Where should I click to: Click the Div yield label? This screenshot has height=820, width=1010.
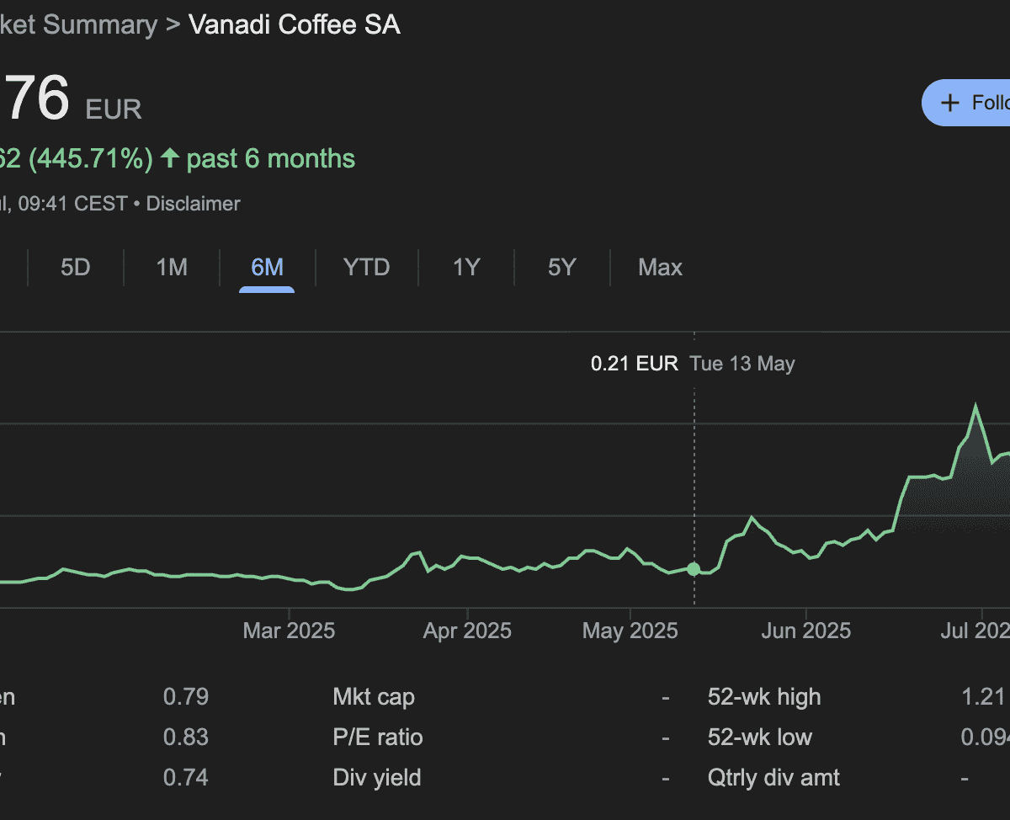tap(377, 778)
